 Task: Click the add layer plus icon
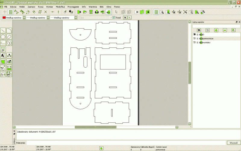[x=216, y=30]
